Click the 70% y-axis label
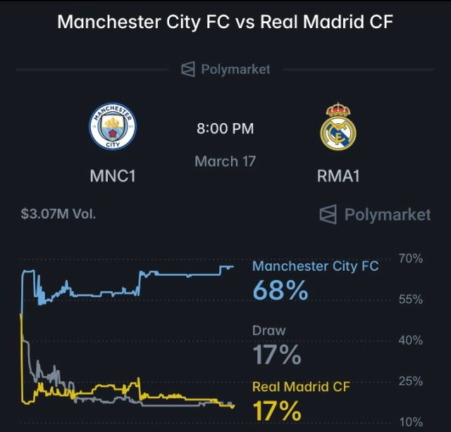The width and height of the screenshot is (451, 432). (412, 259)
